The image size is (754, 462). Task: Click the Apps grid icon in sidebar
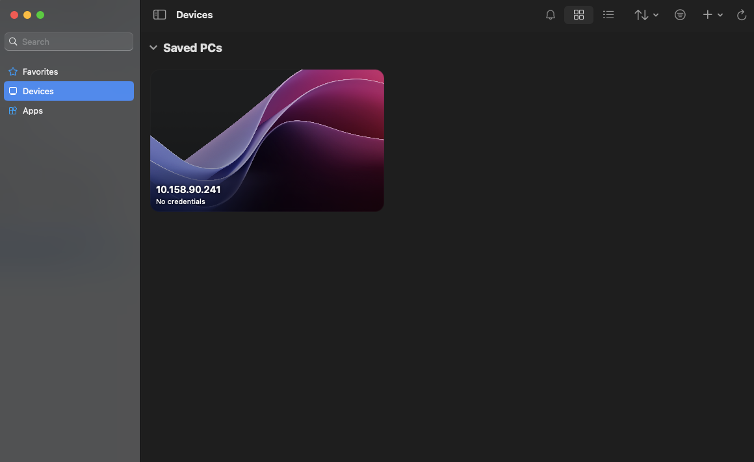click(13, 110)
